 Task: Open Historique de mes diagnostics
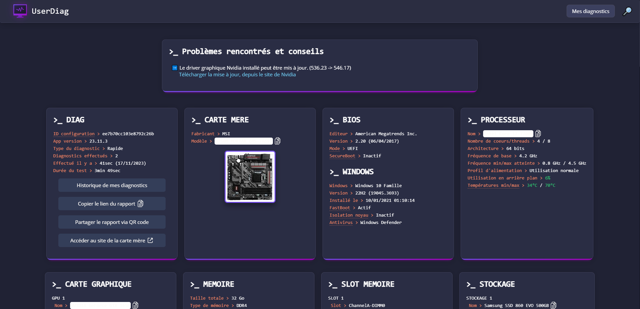[112, 185]
